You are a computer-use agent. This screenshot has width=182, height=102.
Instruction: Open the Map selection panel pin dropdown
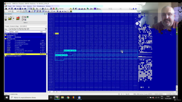coord(44,14)
